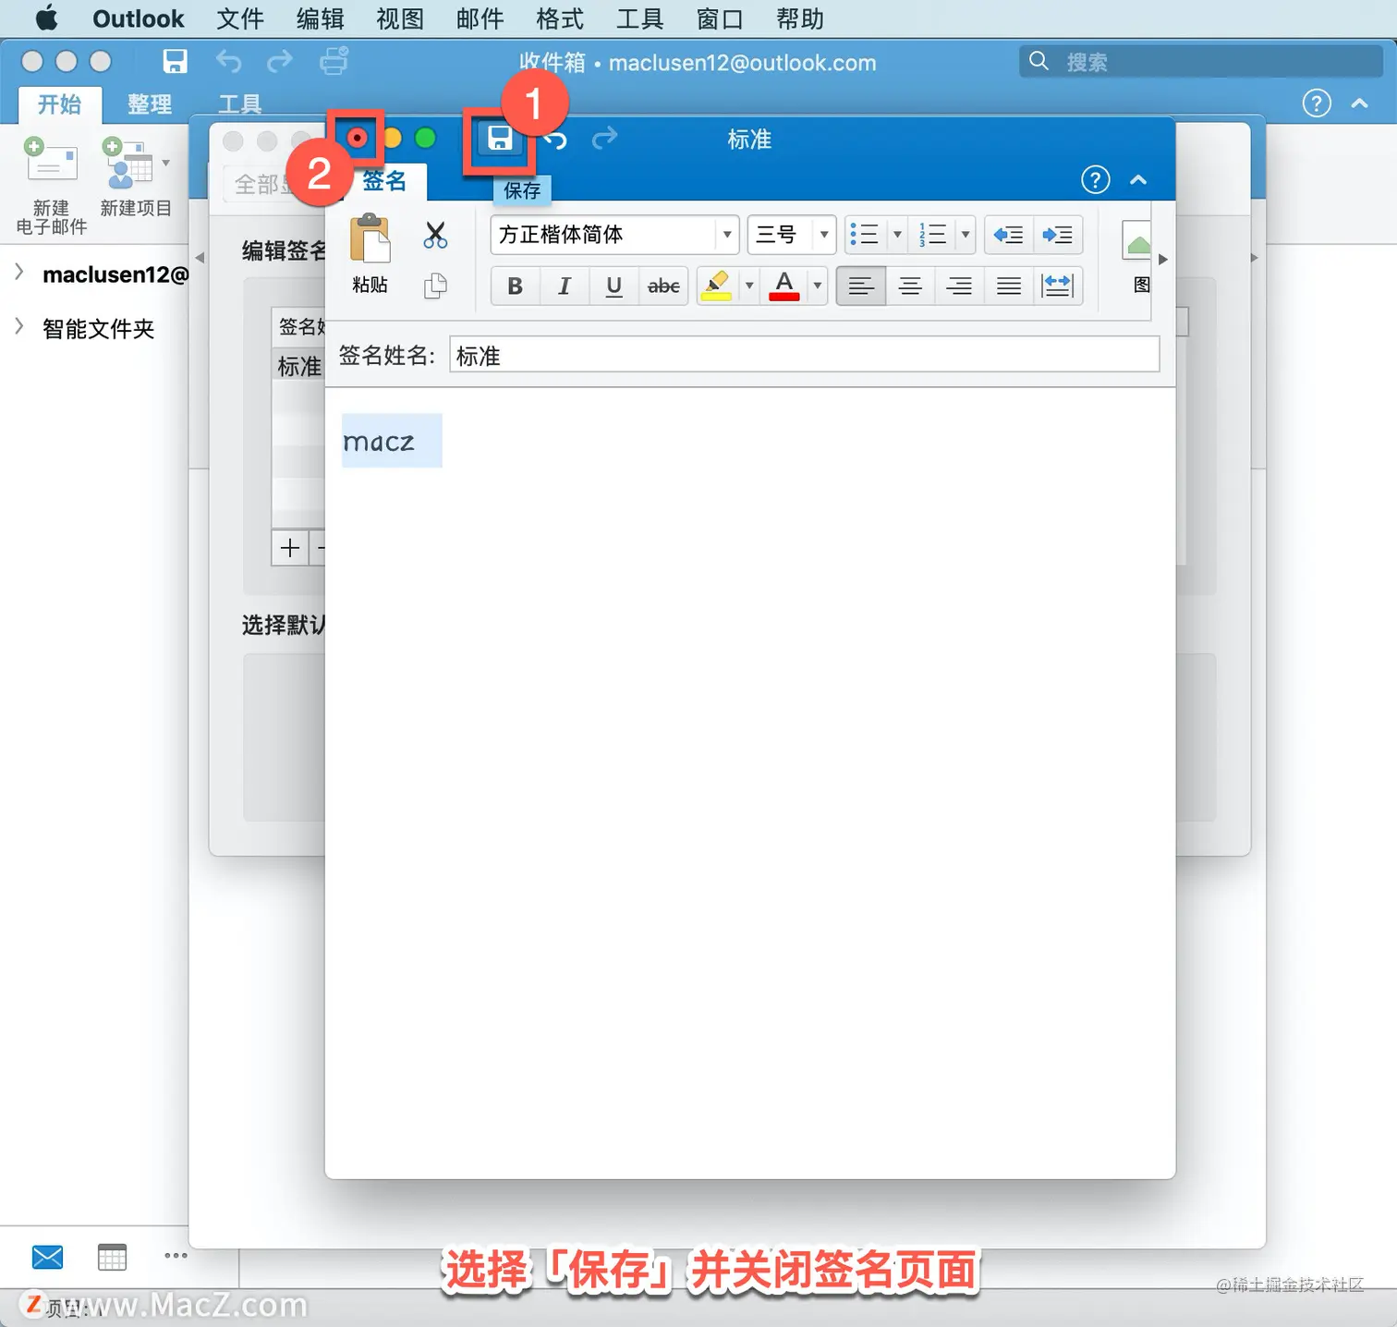Image resolution: width=1397 pixels, height=1327 pixels.
Task: Open the 格式 menu
Action: click(x=560, y=18)
